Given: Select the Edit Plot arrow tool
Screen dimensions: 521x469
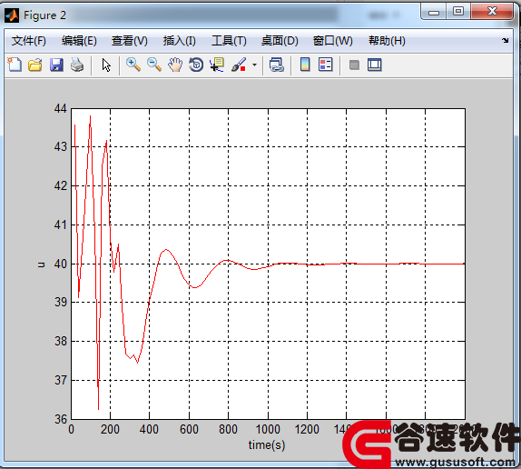Looking at the screenshot, I should 106,65.
